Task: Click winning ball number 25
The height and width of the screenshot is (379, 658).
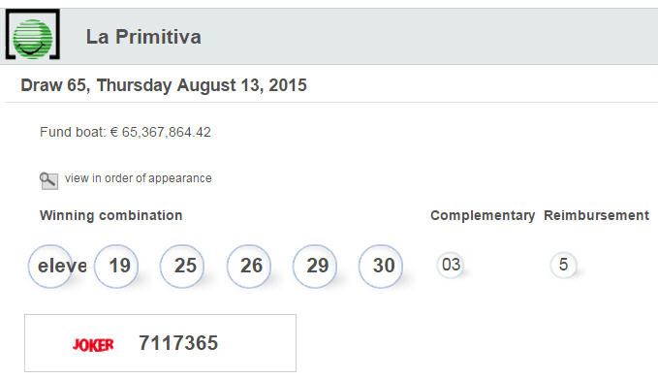Action: pos(182,267)
